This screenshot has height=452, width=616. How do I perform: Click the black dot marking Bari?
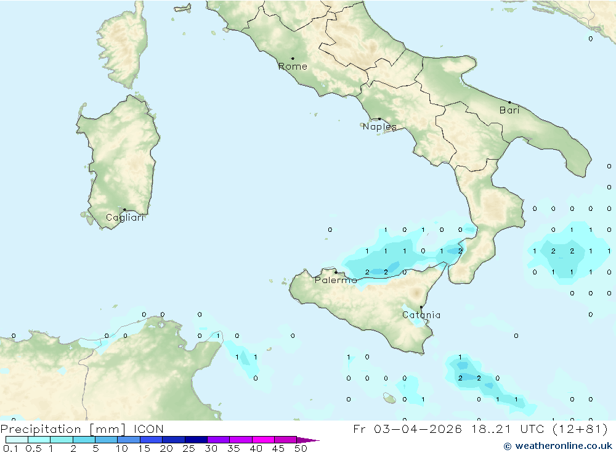coord(509,102)
